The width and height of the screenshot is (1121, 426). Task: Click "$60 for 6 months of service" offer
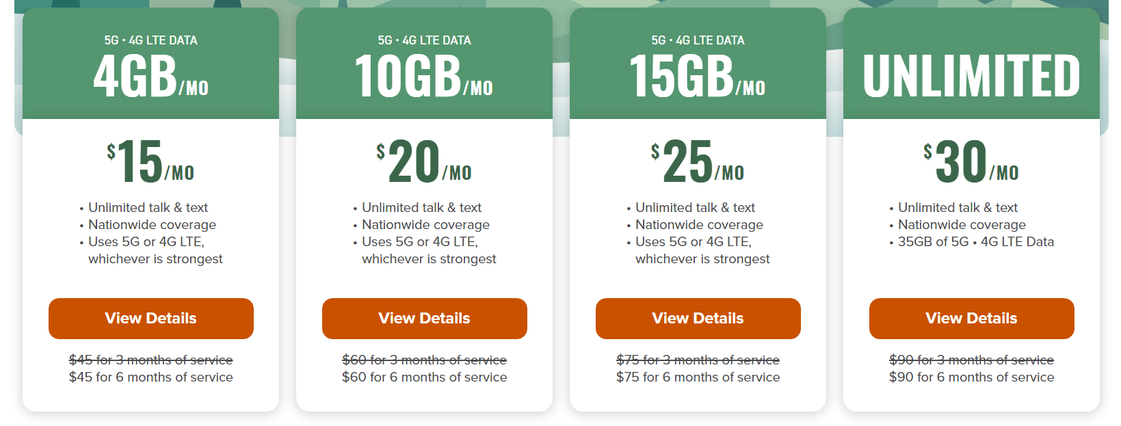(424, 377)
